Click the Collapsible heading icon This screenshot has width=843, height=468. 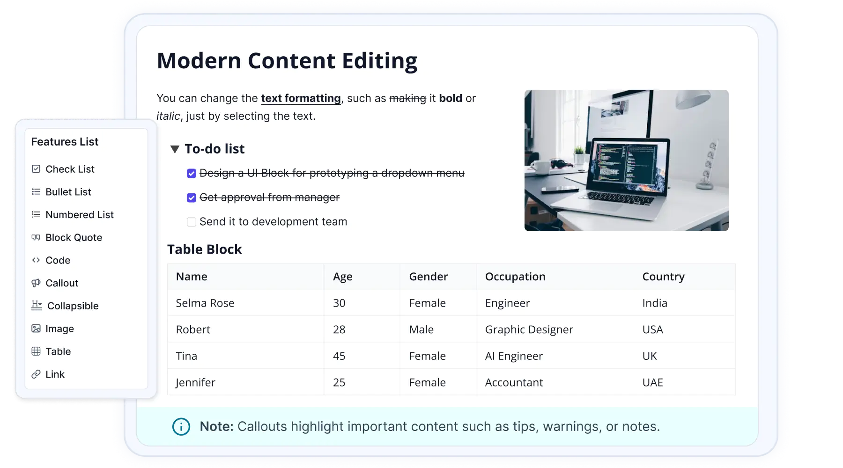37,306
